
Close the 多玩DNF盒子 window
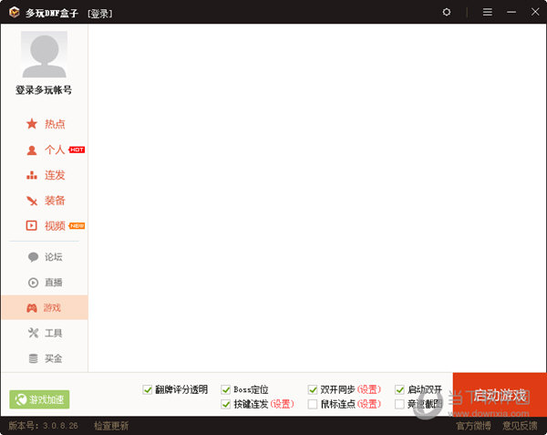[535, 12]
